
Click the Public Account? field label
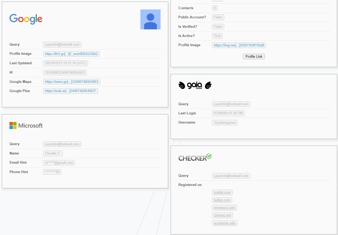point(192,17)
